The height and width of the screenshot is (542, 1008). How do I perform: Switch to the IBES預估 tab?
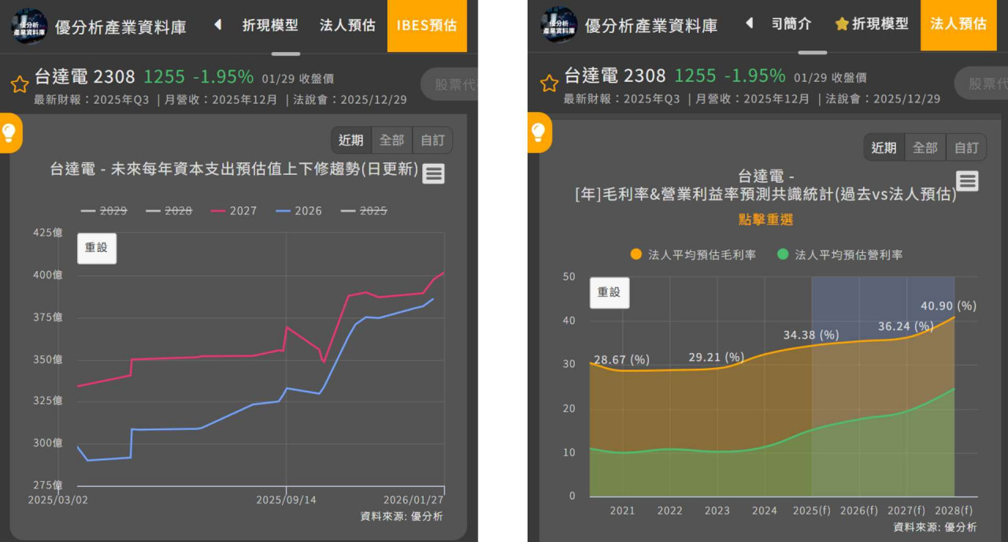[x=427, y=24]
